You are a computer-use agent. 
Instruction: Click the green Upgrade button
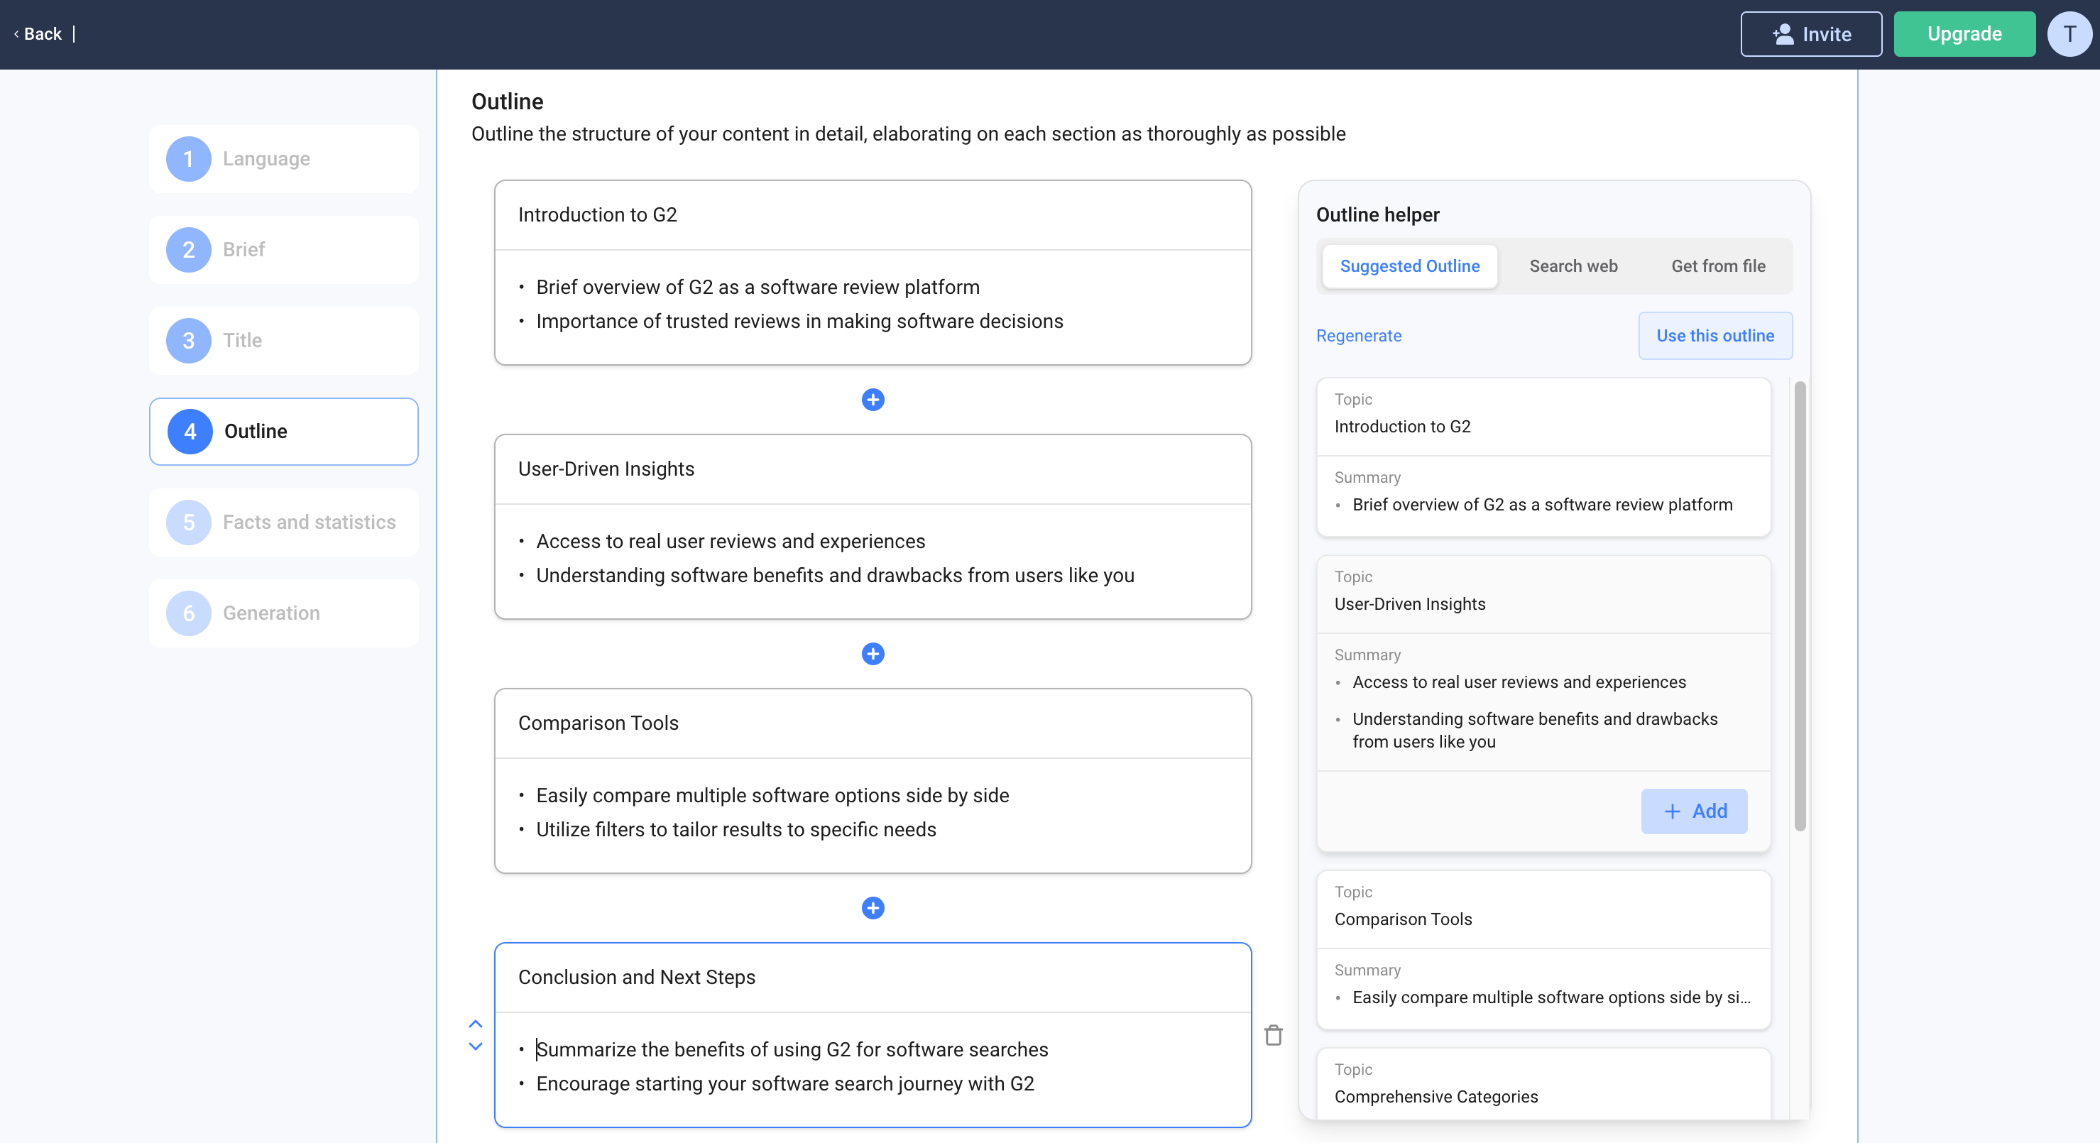1963,34
